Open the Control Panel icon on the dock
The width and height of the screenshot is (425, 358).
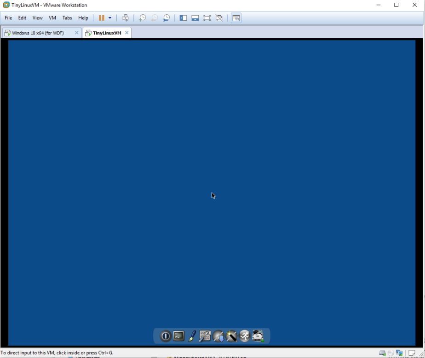point(205,336)
